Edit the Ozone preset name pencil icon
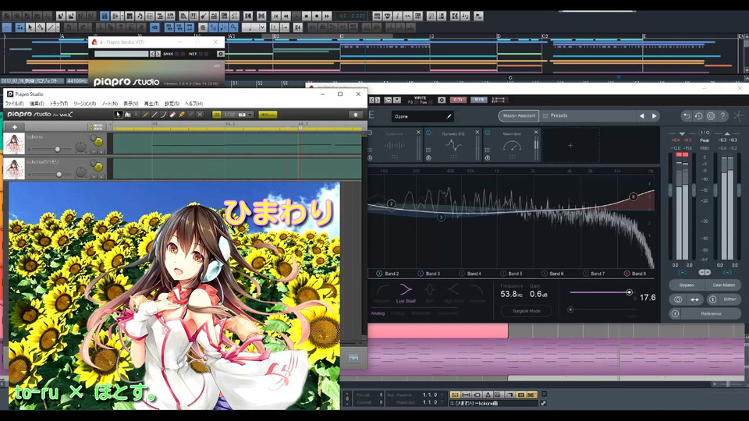This screenshot has width=749, height=421. (449, 116)
